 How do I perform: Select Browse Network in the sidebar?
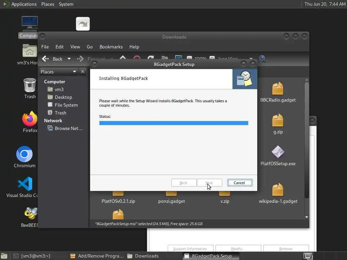65,128
